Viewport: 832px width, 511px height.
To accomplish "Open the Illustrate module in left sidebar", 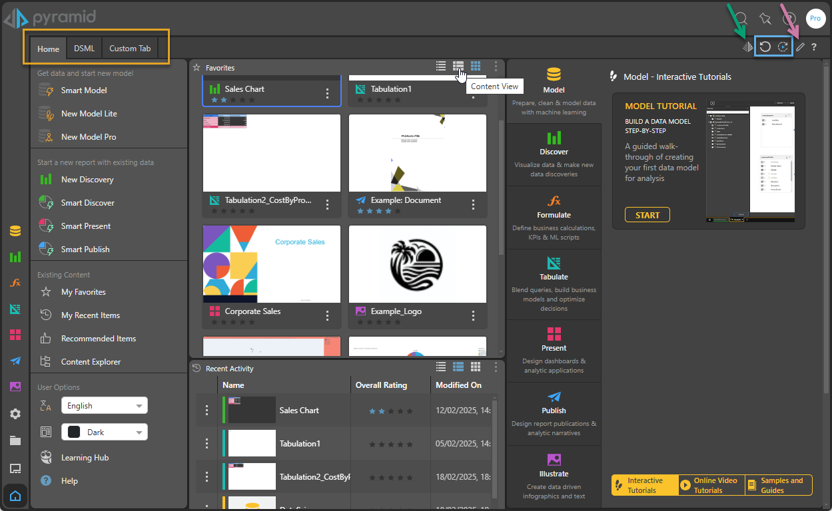I will (15, 387).
